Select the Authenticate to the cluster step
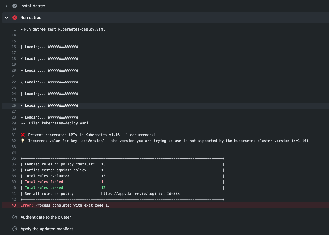 pos(46,217)
